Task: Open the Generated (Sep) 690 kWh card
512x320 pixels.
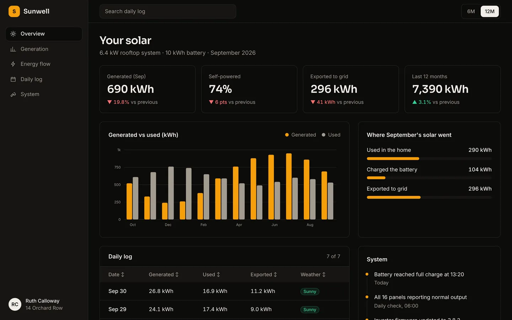Action: click(148, 89)
